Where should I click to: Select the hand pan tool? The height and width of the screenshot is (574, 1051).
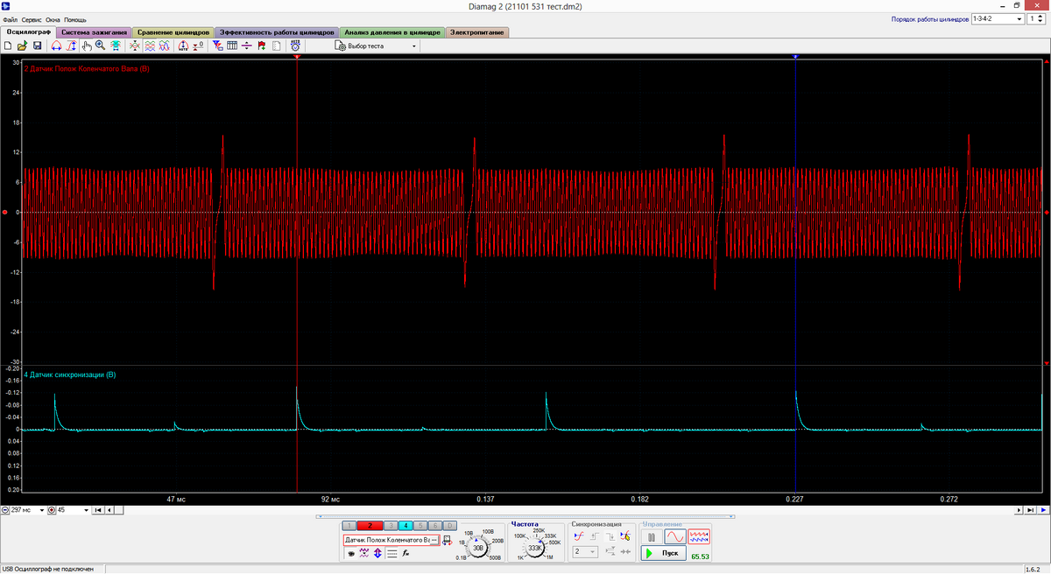(87, 45)
